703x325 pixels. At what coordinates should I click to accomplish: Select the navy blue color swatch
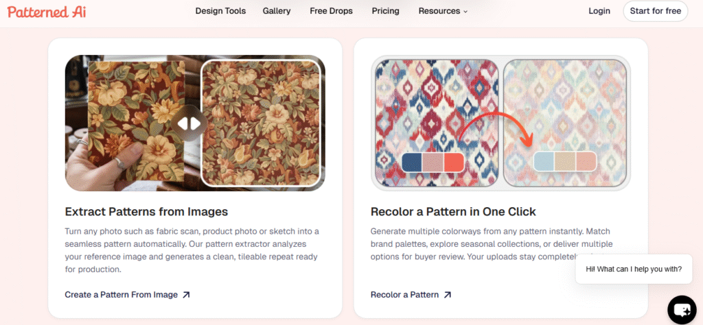[x=413, y=162]
